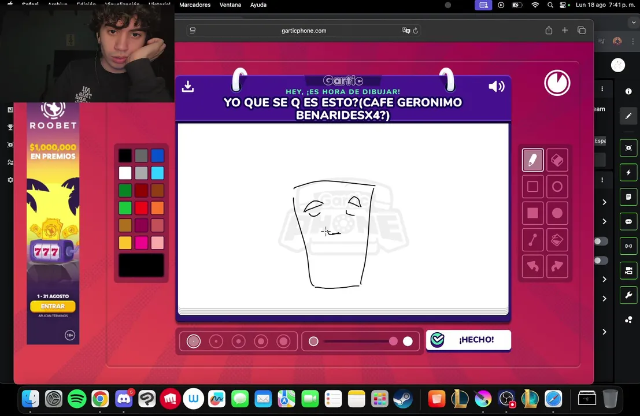Pick the bright red color swatch
This screenshot has height=416, width=640.
coord(141,207)
